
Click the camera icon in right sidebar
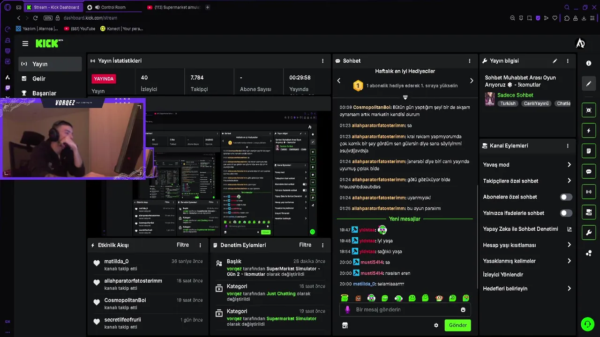[x=589, y=212]
